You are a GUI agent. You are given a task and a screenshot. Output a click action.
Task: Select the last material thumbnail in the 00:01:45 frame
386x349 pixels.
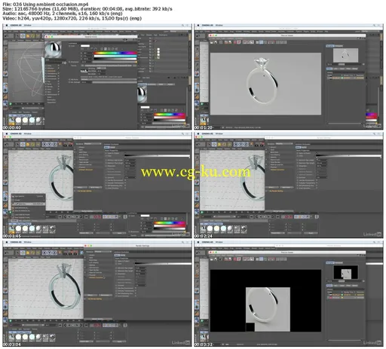click(x=52, y=228)
